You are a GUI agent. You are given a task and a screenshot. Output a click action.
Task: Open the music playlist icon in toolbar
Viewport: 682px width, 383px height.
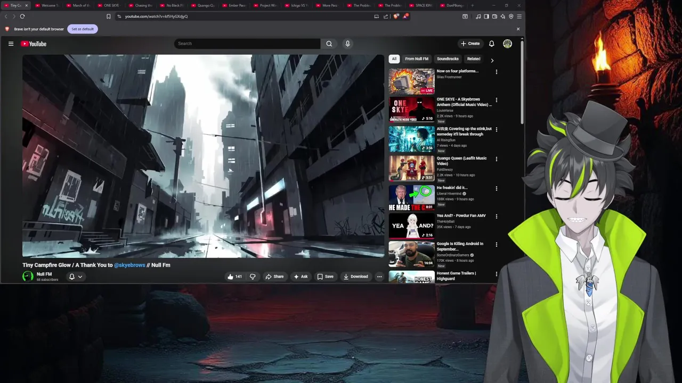coord(478,16)
